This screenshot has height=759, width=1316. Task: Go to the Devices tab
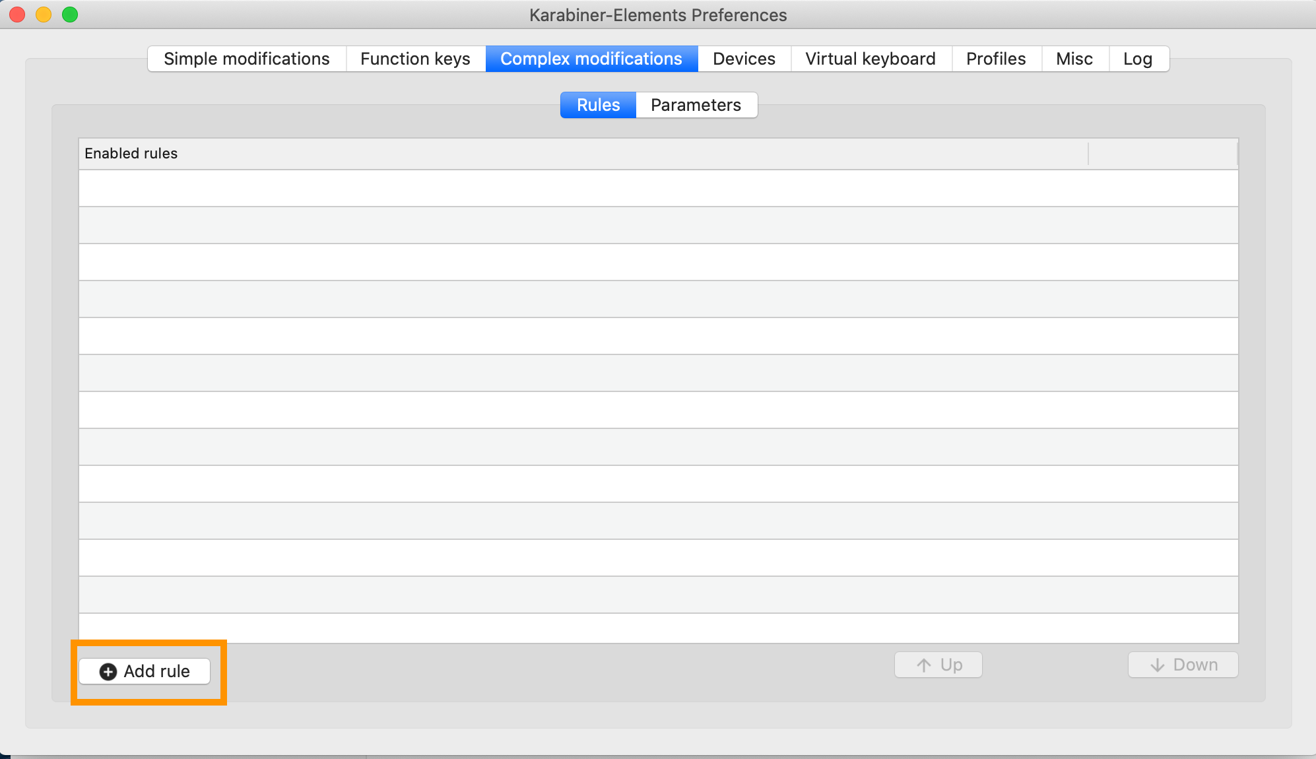click(x=744, y=59)
